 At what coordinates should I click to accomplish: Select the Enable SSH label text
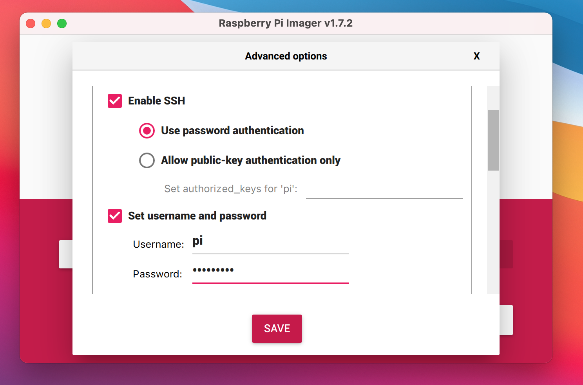tap(157, 101)
